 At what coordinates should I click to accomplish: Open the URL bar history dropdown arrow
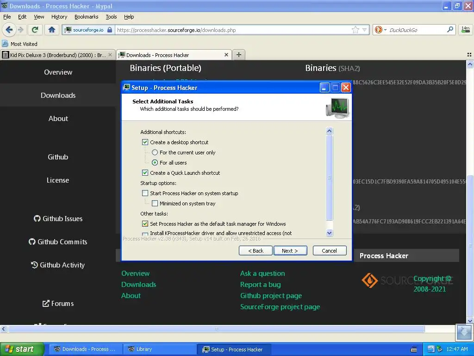click(x=365, y=30)
